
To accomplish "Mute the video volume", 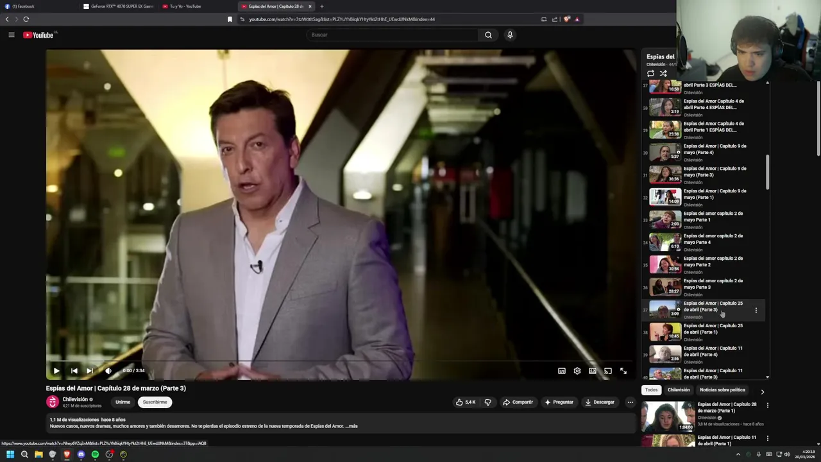I will pos(108,370).
